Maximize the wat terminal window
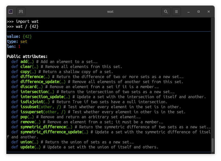The height and width of the screenshot is (161, 221). [198, 12]
